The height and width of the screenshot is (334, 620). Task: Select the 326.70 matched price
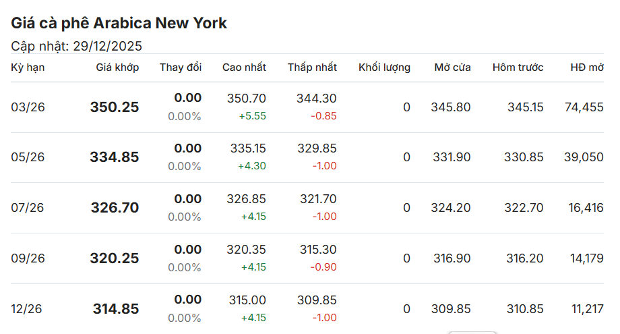click(x=115, y=208)
